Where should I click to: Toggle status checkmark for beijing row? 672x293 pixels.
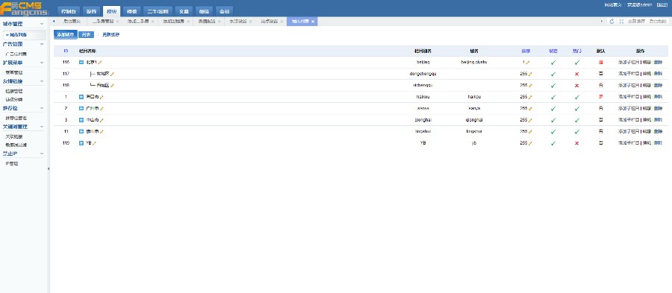click(x=553, y=63)
